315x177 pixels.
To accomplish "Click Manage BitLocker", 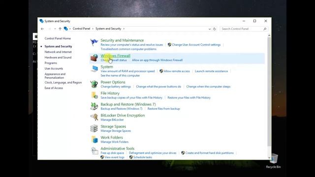I will (x=112, y=119).
